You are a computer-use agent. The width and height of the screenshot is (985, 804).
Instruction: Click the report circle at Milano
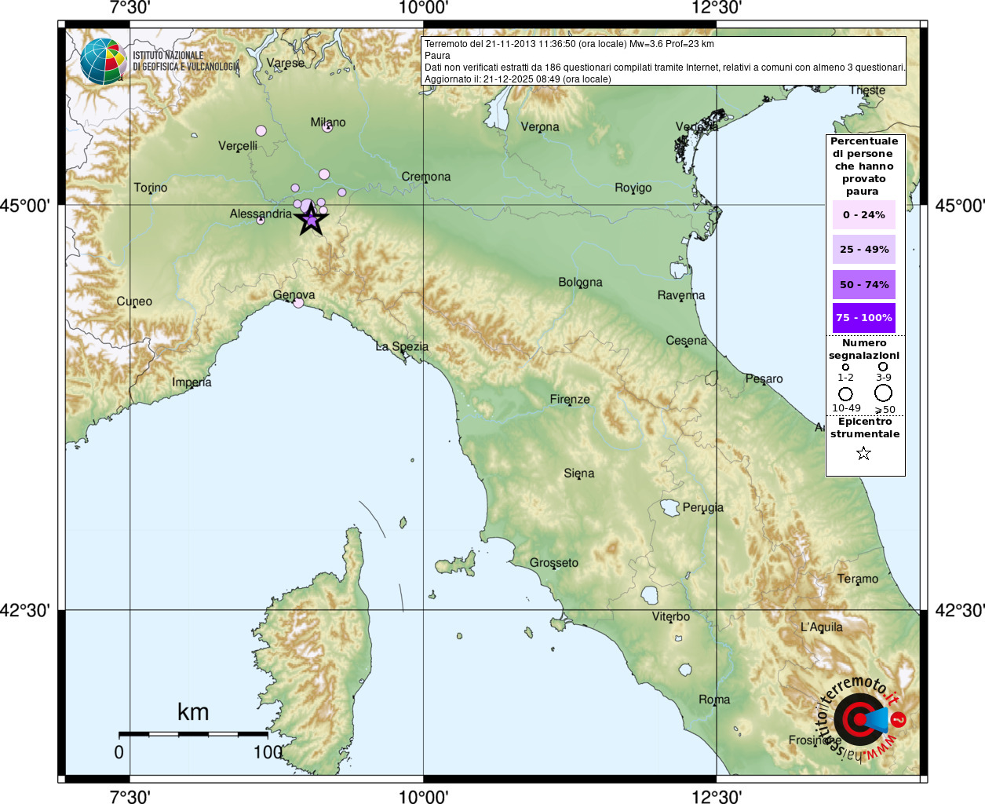(327, 127)
